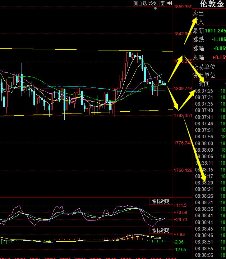Open 指标说明 for the lower MACD panel
The image size is (226, 259).
pyautogui.click(x=161, y=231)
